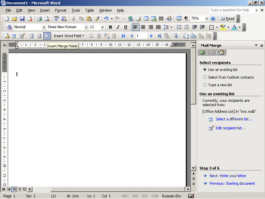Expand the Insert Word Field dropdown
This screenshot has height=199, width=265.
(69, 36)
